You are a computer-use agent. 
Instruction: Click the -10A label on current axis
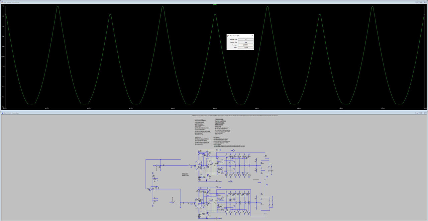pyautogui.click(x=3, y=56)
